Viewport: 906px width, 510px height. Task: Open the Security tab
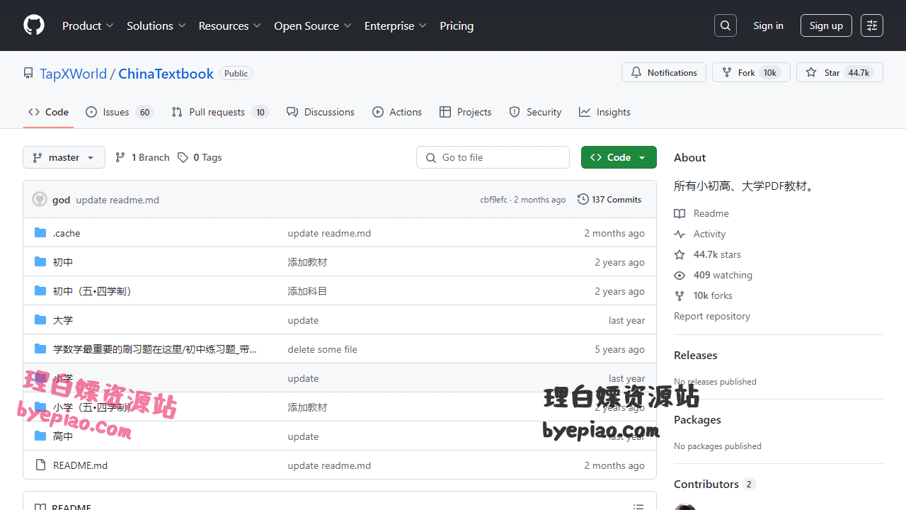click(535, 112)
